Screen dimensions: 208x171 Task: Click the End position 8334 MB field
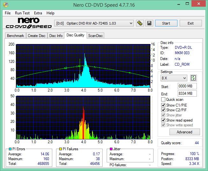tap(187, 93)
